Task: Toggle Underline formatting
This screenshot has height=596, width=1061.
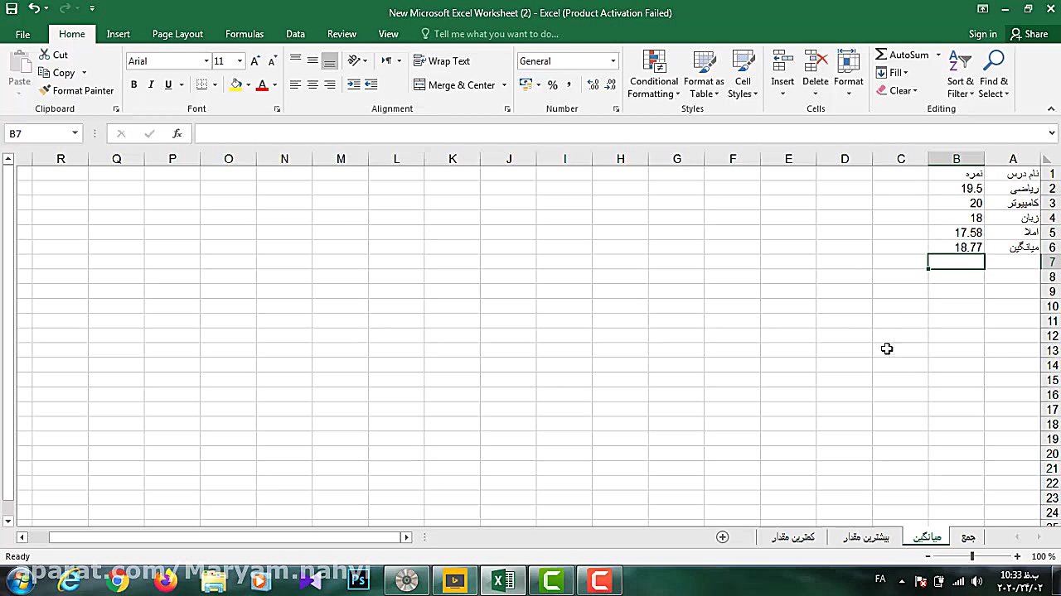Action: 168,84
